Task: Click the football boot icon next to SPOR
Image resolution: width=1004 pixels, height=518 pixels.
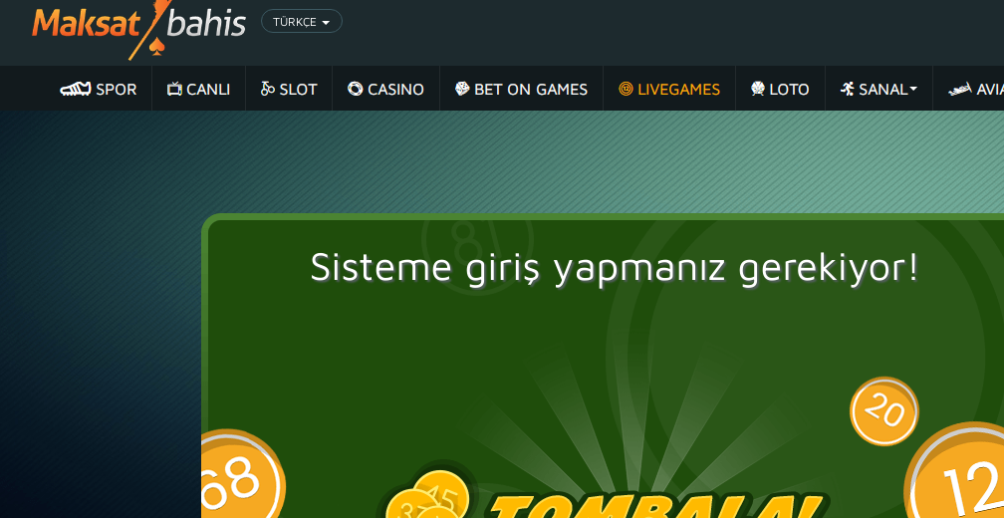Action: [76, 89]
